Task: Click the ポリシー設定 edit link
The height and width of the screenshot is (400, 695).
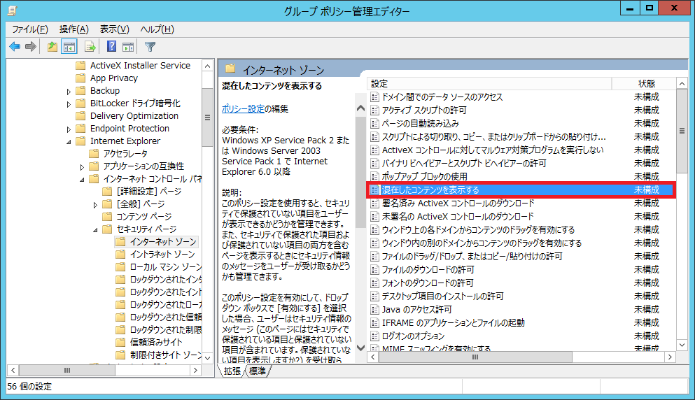Action: click(243, 109)
